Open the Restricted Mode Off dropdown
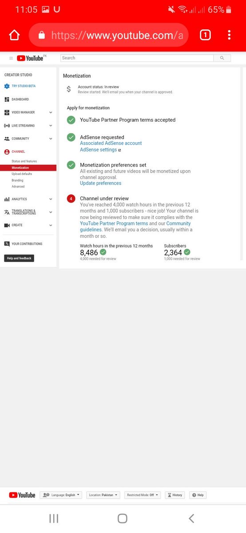Image resolution: width=246 pixels, height=533 pixels. click(143, 495)
